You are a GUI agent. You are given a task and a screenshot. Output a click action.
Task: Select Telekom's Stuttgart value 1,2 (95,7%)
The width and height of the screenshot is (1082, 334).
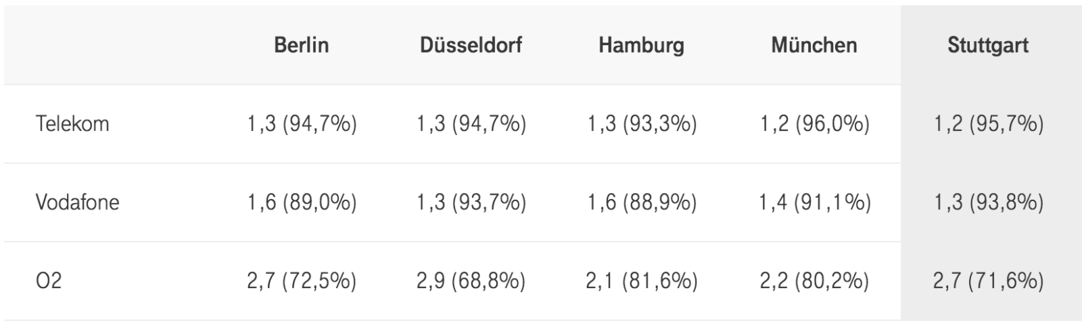[x=989, y=124]
